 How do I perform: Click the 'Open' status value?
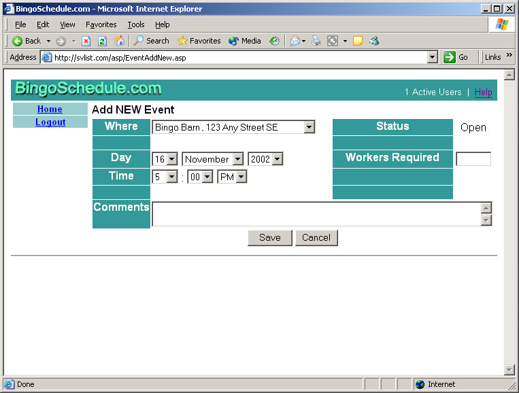473,127
